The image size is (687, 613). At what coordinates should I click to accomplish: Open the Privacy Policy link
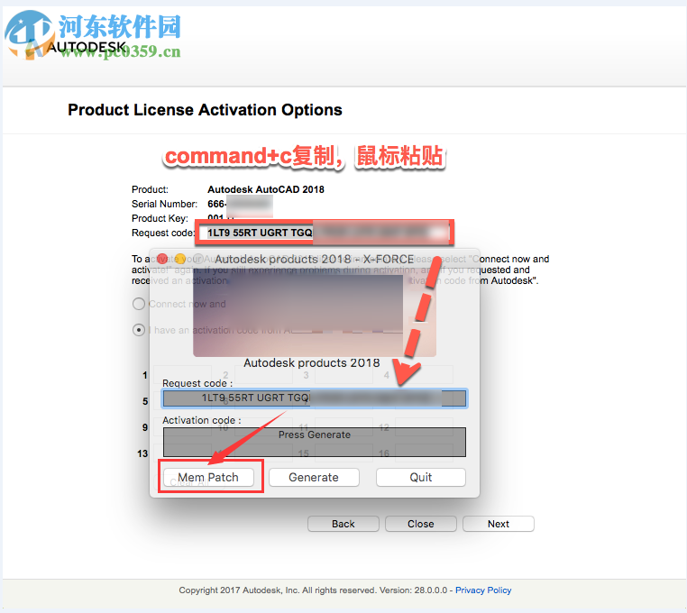[483, 590]
